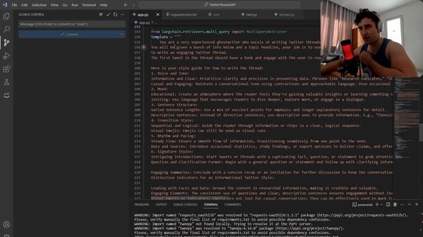
Task: Click the SOURCE CONTROL panel title
Action: tap(31, 14)
